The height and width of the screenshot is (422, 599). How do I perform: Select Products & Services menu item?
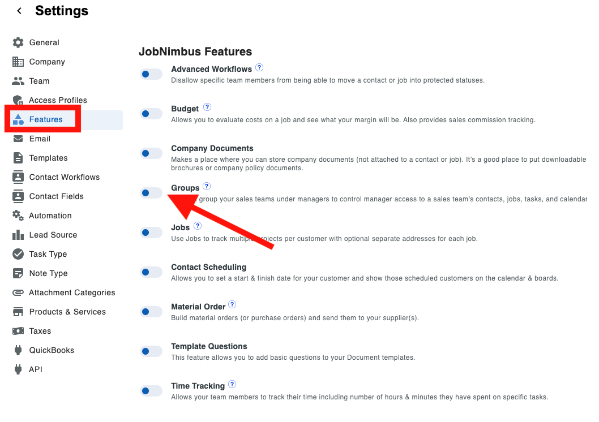pyautogui.click(x=67, y=312)
